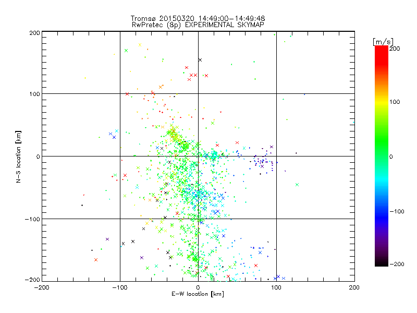Click the x-axis tick label '100'

[276, 287]
